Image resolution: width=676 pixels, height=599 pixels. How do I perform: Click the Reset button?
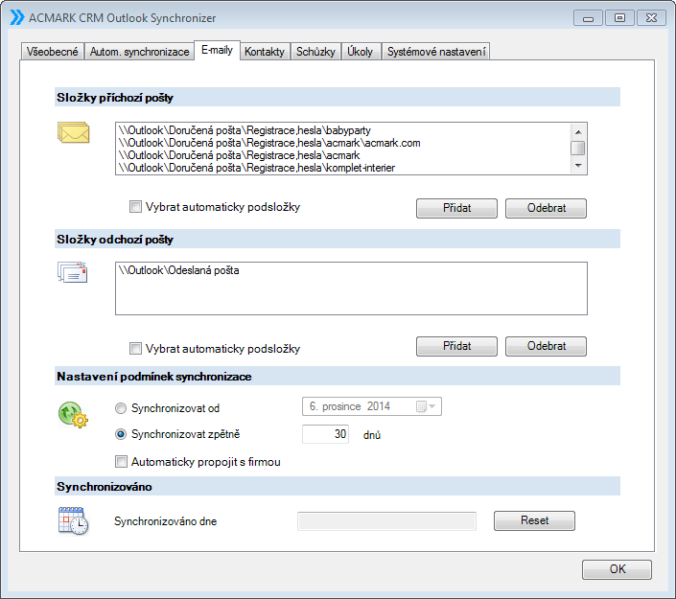coord(534,520)
